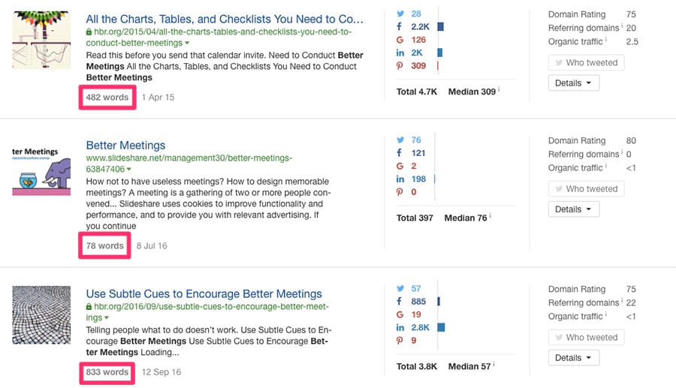Click the Median 309 info icon
This screenshot has width=676, height=388.
coord(499,89)
